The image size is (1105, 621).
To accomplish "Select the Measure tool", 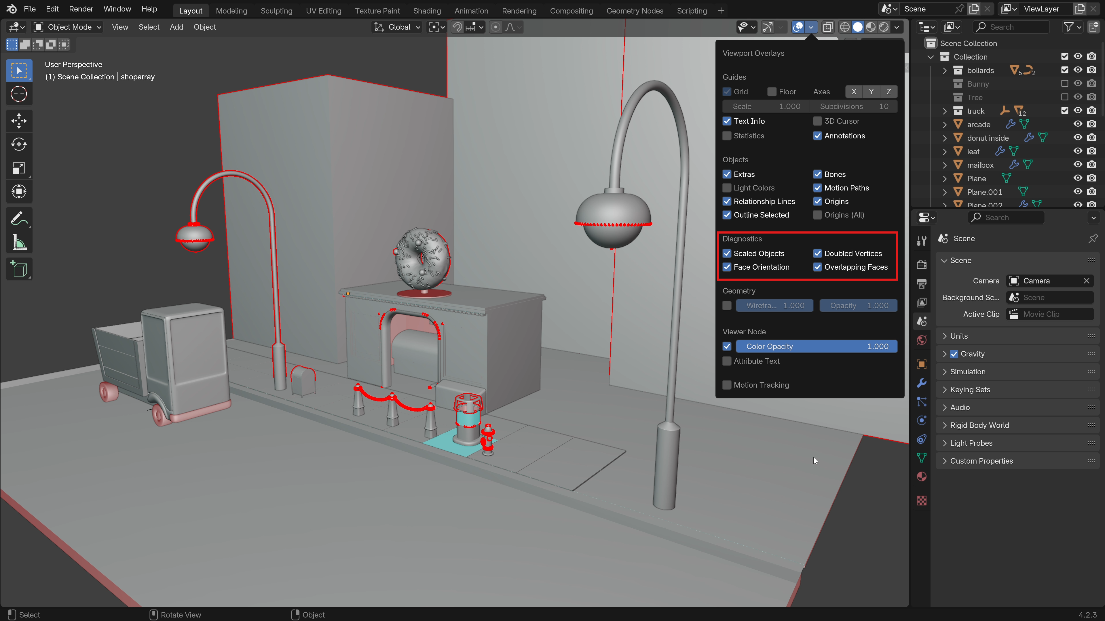I will 19,242.
